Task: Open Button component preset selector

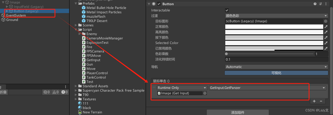Action: pos(320,4)
